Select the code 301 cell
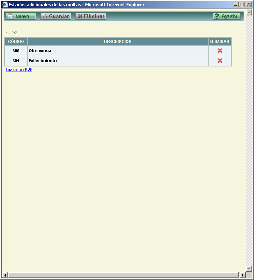This screenshot has height=280, width=254. tap(16, 61)
